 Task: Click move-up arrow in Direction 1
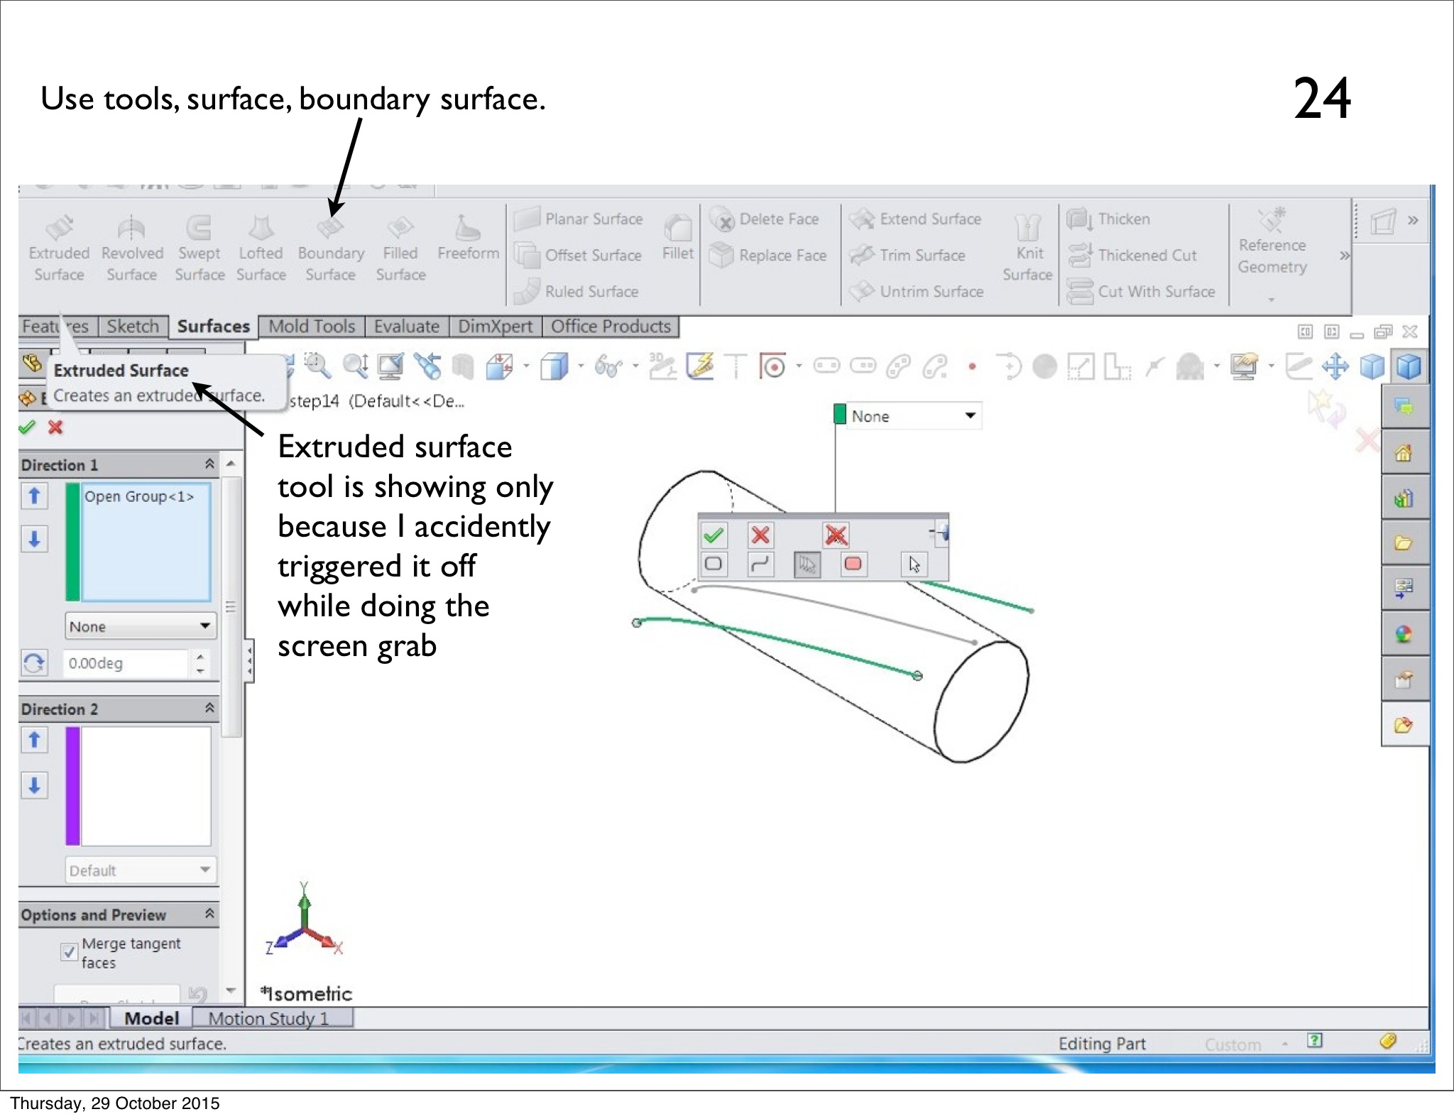(34, 496)
